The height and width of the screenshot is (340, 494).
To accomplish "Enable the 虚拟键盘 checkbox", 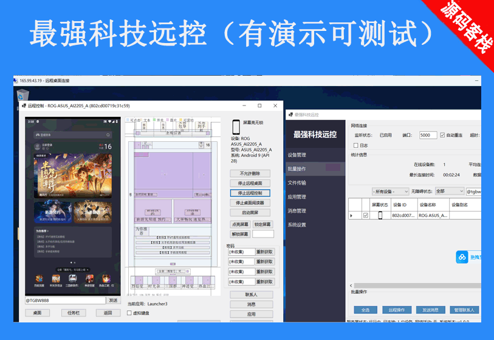I will (129, 313).
